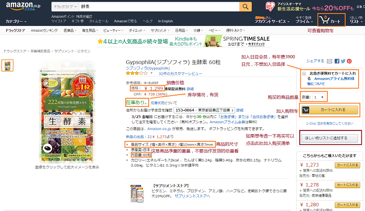
Task: Share on Facebook icon
Action: tap(337, 61)
